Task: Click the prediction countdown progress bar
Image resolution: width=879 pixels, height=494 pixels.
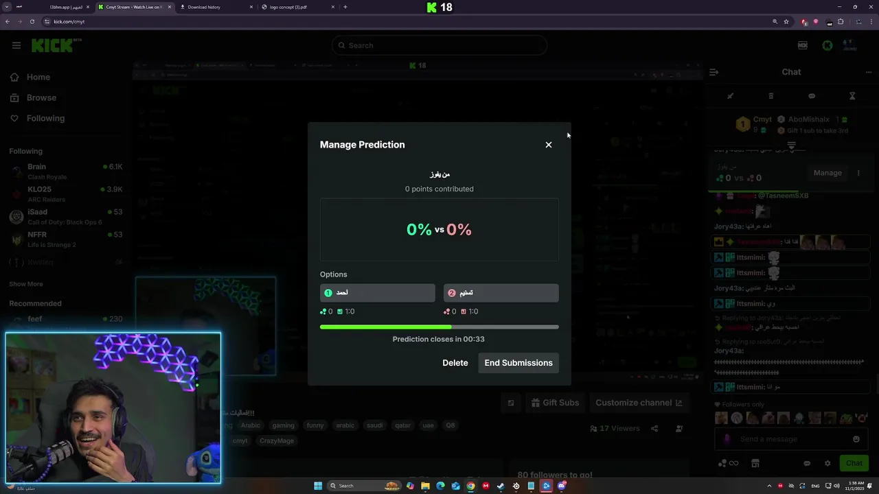Action: [439, 327]
